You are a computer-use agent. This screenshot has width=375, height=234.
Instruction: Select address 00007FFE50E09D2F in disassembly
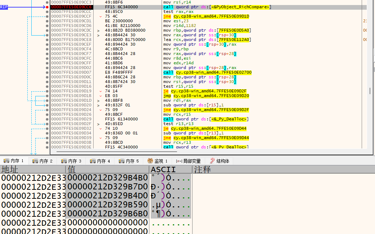coord(71,124)
